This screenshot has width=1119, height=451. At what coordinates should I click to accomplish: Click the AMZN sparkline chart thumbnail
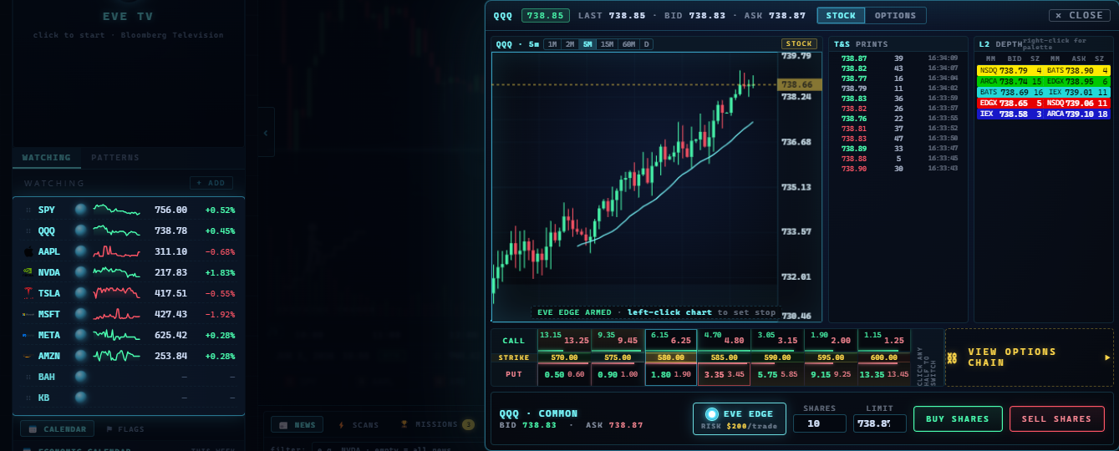tap(116, 356)
